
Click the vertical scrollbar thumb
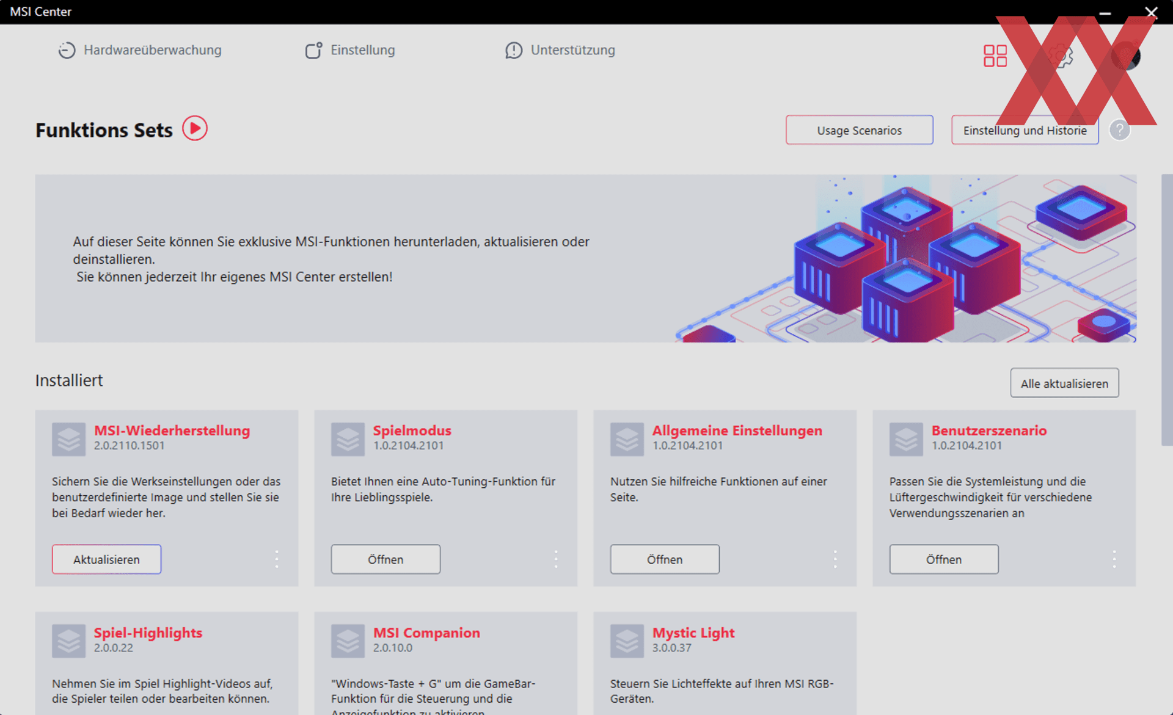coord(1167,310)
